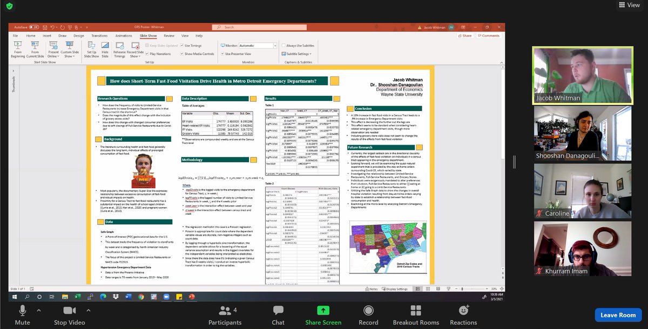Switch to Transitions ribbon tab
Screen dimensions: 648x329
(x=99, y=36)
